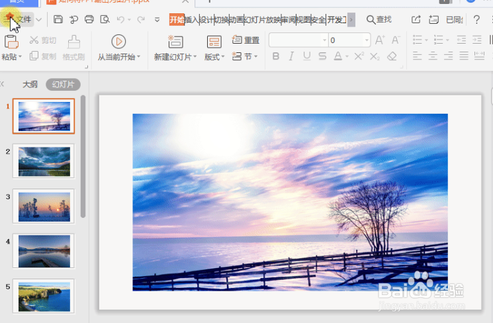Open help with the question mark icon

pyautogui.click(x=476, y=19)
